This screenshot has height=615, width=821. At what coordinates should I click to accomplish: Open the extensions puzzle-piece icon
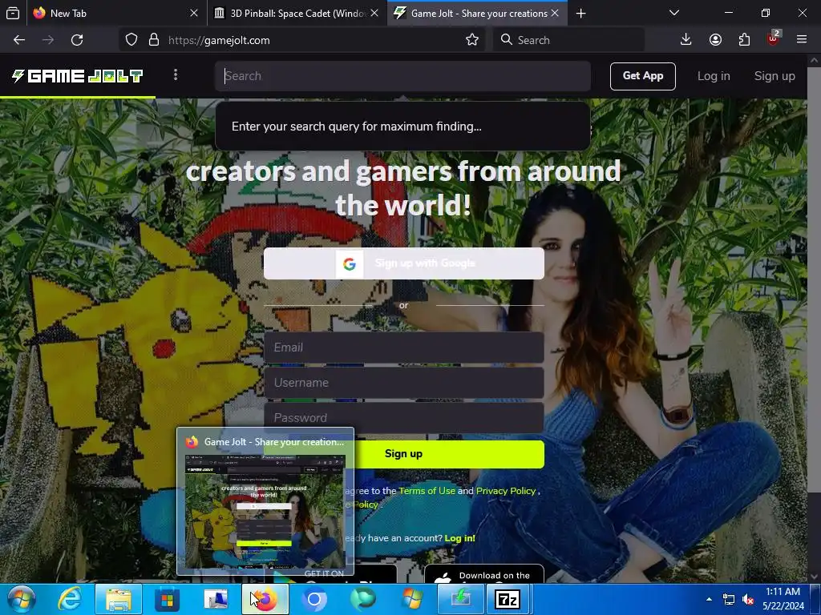click(744, 40)
